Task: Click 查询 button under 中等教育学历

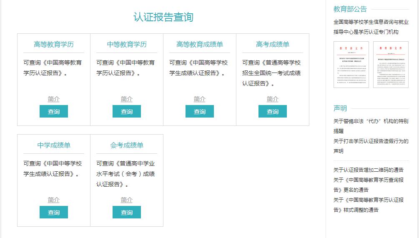Action: (x=127, y=111)
